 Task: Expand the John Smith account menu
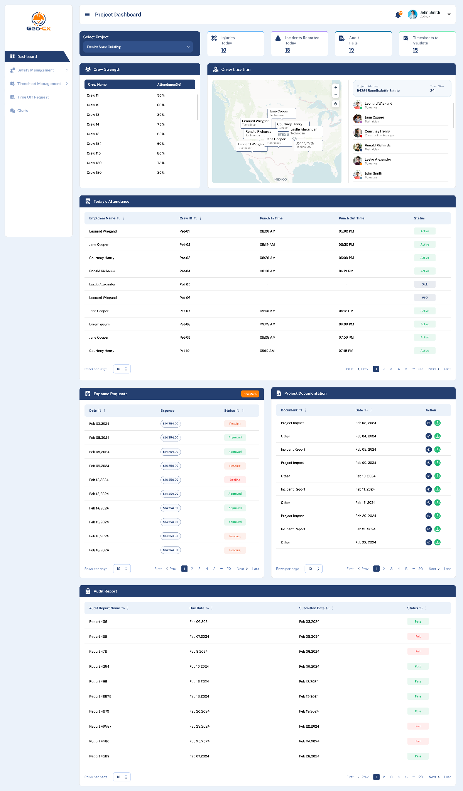click(x=449, y=15)
